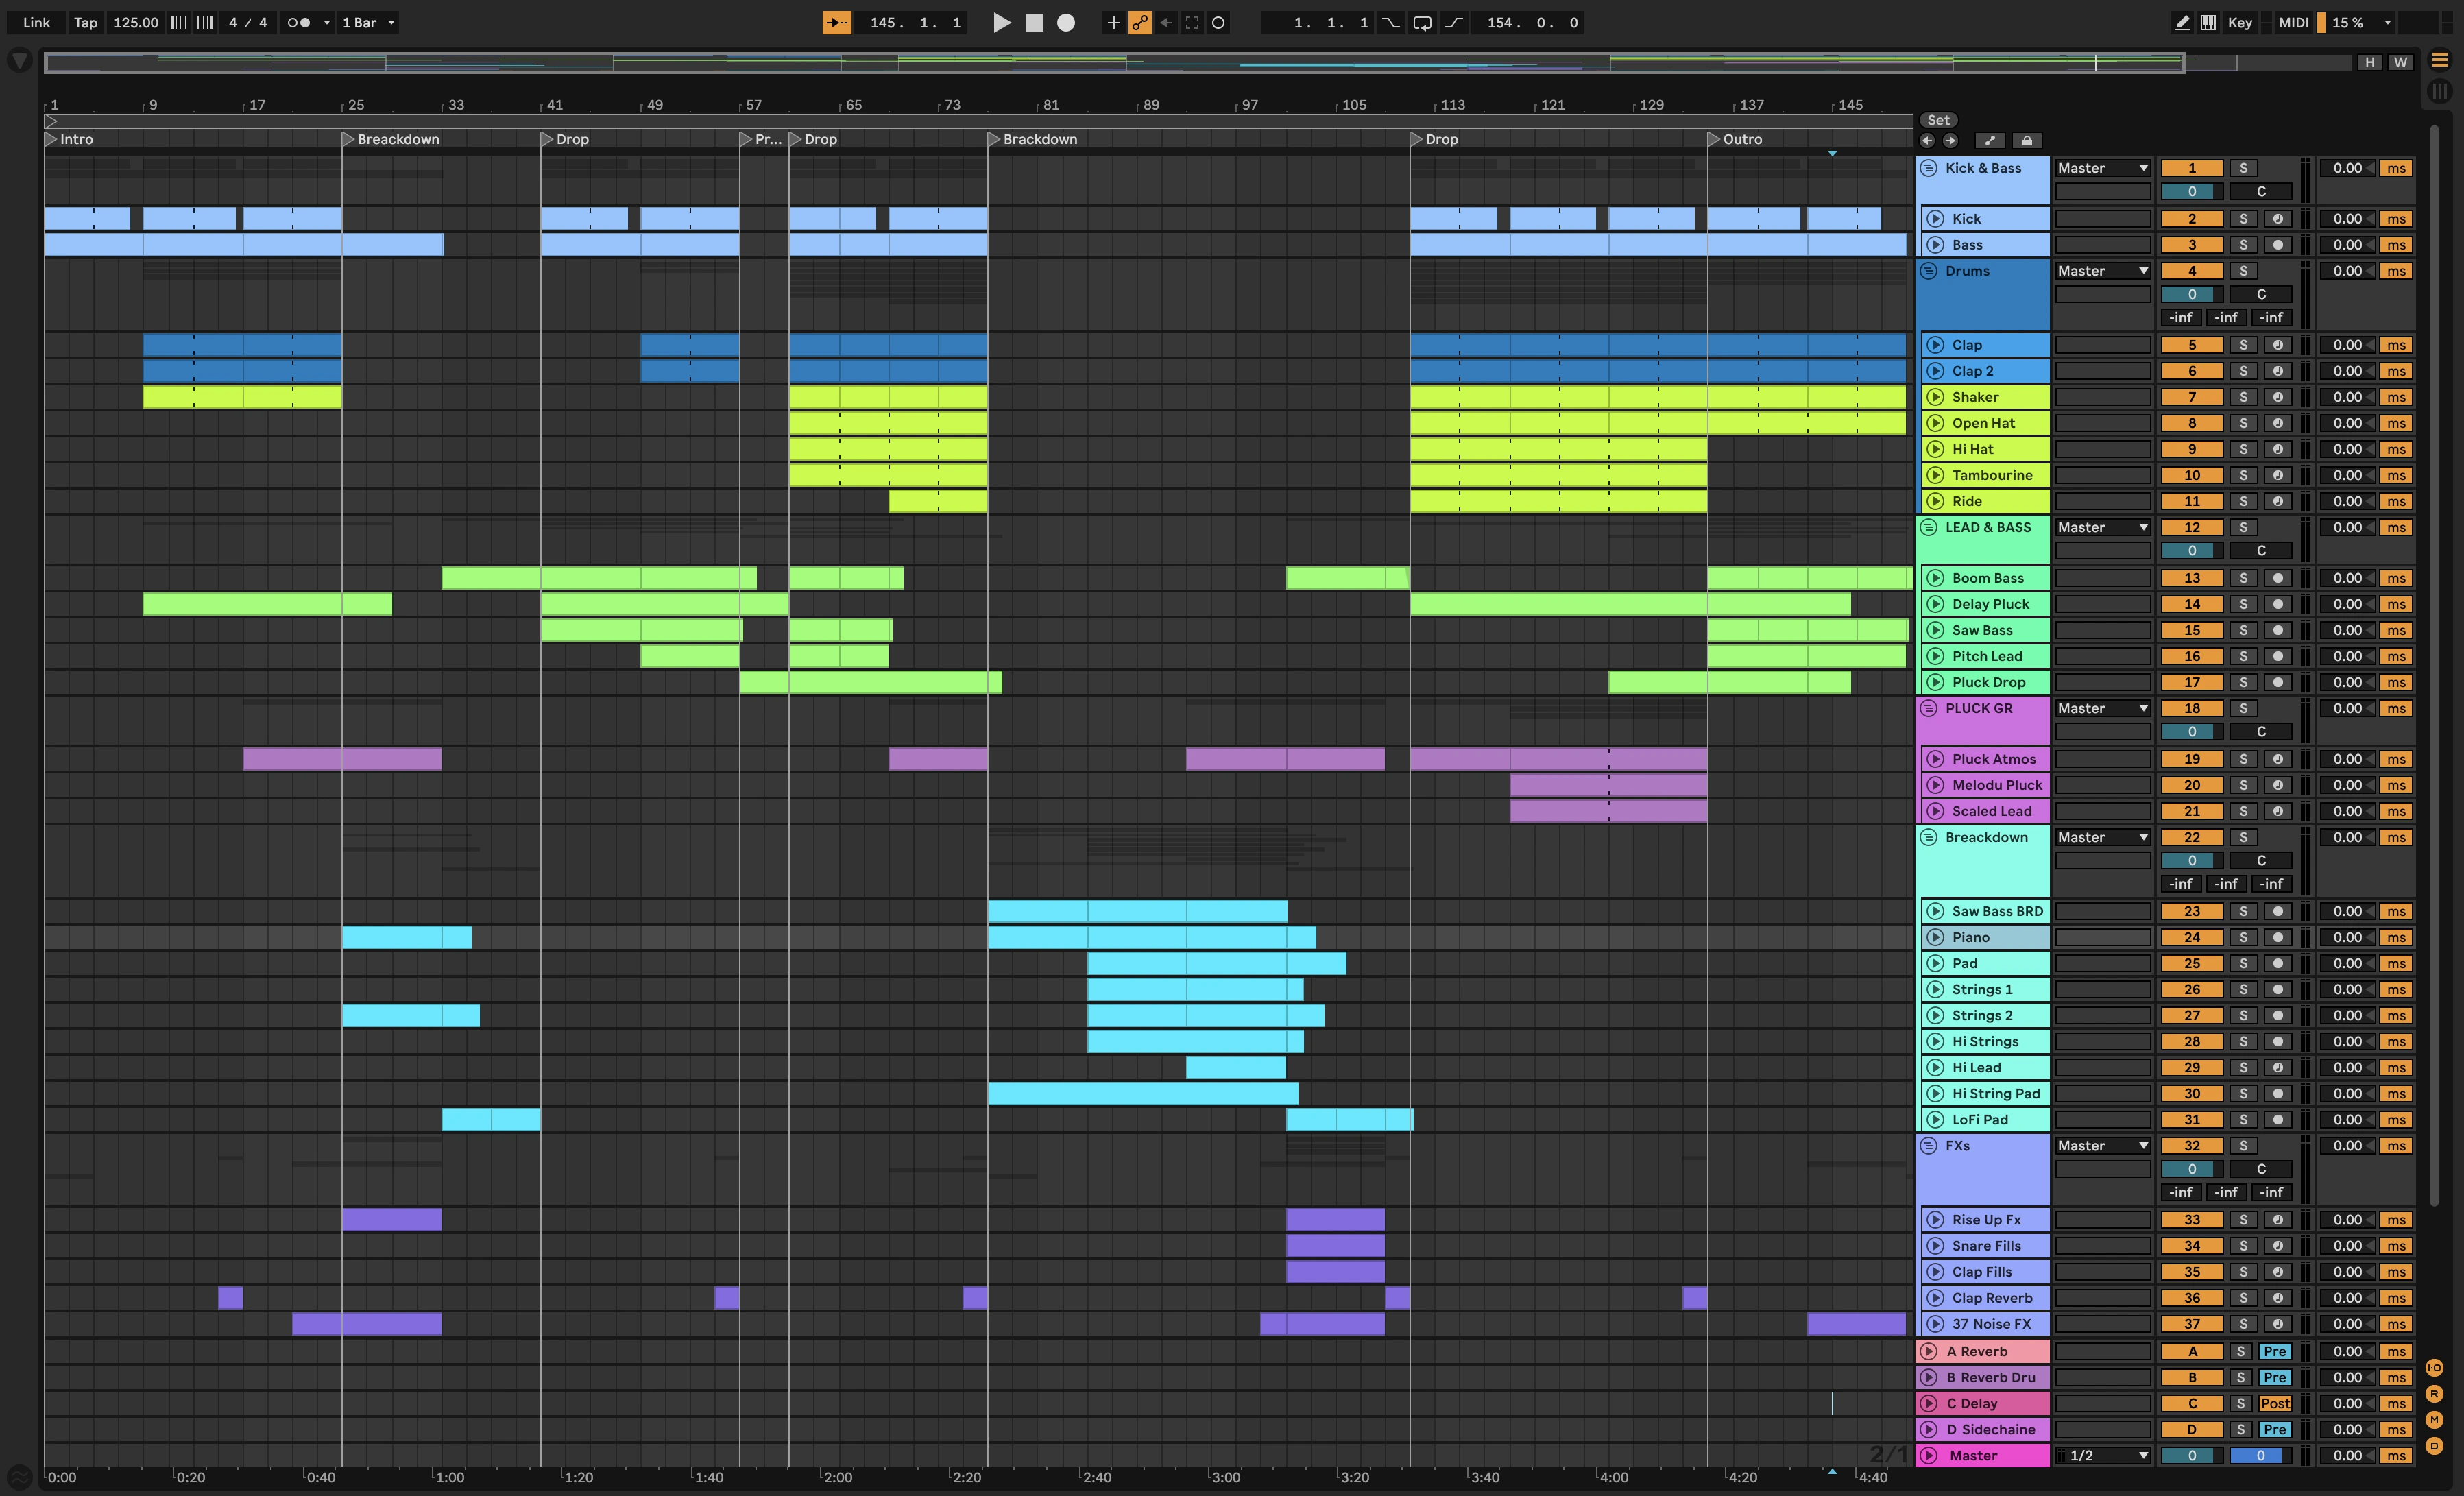
Task: Jump to next locator arrow
Action: tap(1950, 140)
